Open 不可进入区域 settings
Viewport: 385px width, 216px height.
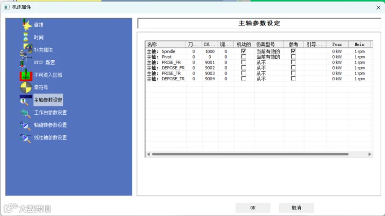[48, 75]
